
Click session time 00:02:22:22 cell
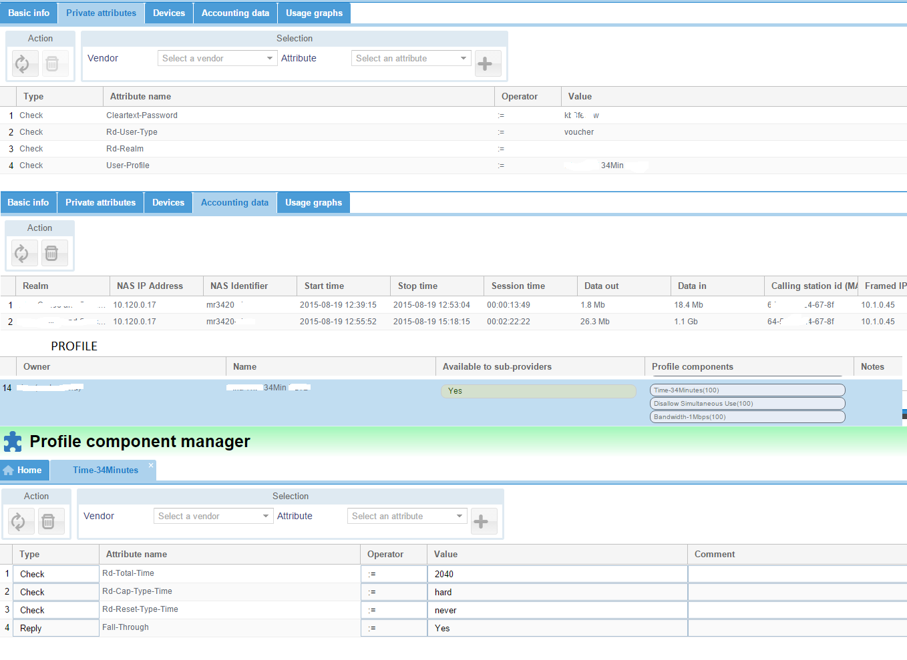(x=530, y=322)
